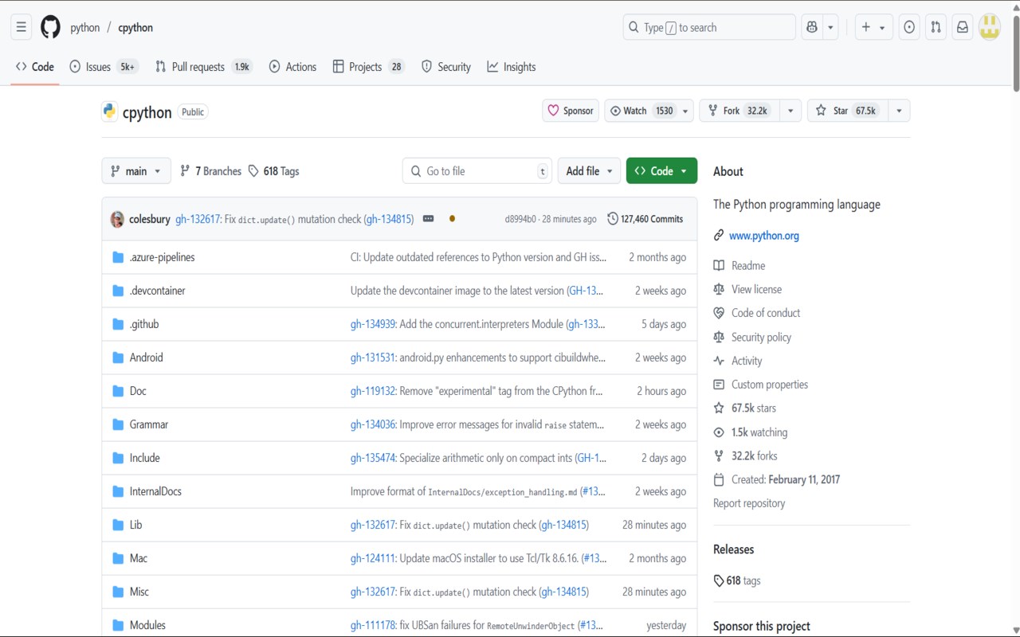Open the InternalDocs folder
The image size is (1020, 637).
click(x=155, y=491)
